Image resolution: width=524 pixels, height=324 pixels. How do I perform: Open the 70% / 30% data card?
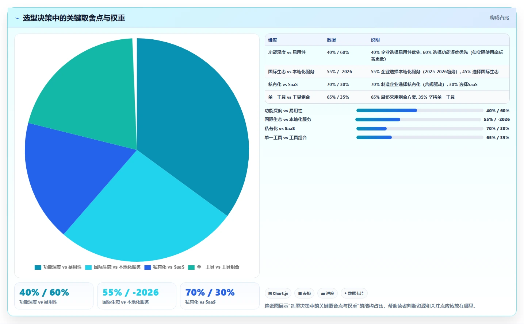point(219,296)
